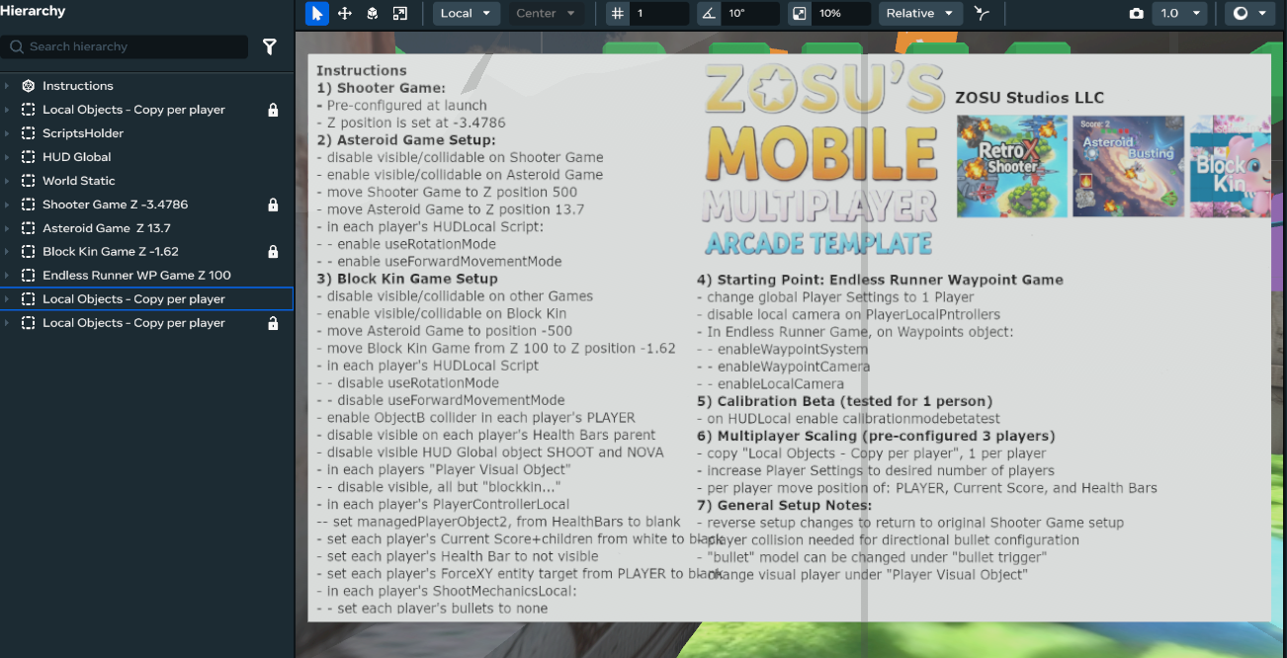Screen dimensions: 1287x658
Task: Select Endless Runner WP Game Z 100
Action: (x=146, y=276)
